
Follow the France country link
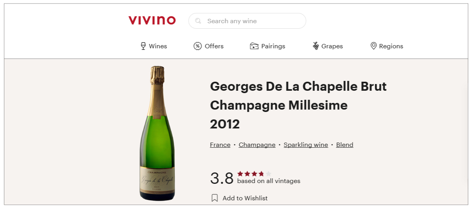[x=220, y=145]
